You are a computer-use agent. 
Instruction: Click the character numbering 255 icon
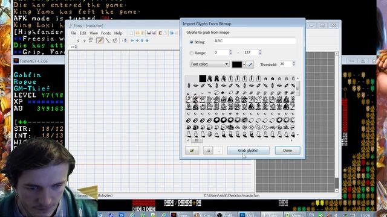91,40
